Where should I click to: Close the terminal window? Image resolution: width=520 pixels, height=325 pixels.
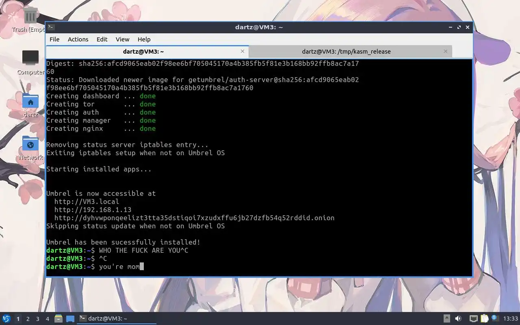tap(468, 27)
